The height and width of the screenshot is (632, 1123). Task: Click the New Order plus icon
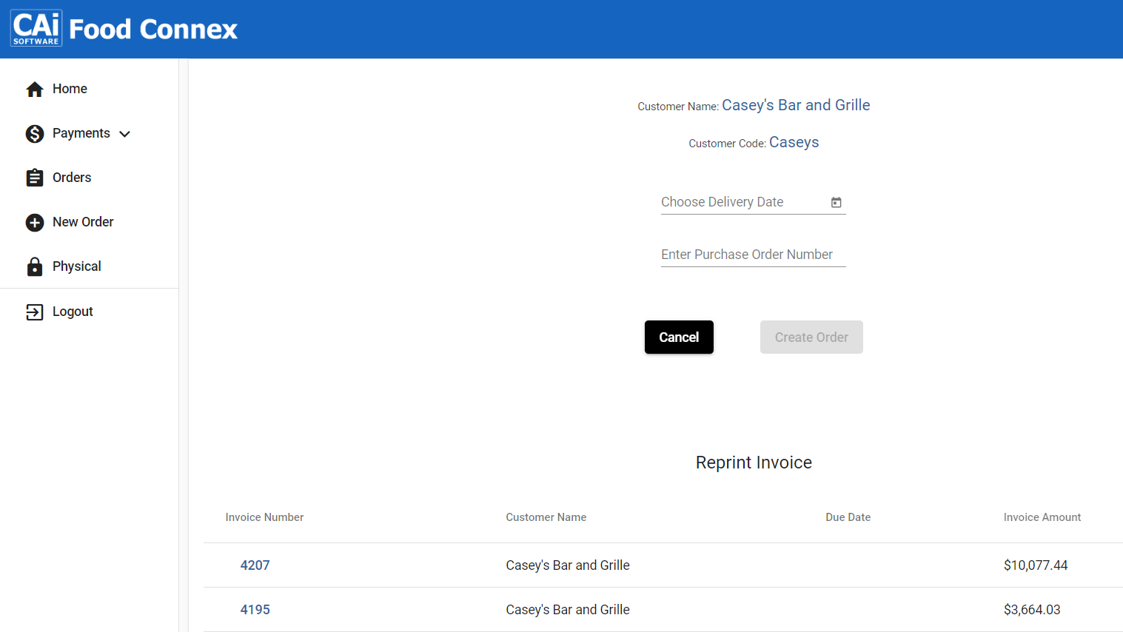[35, 223]
